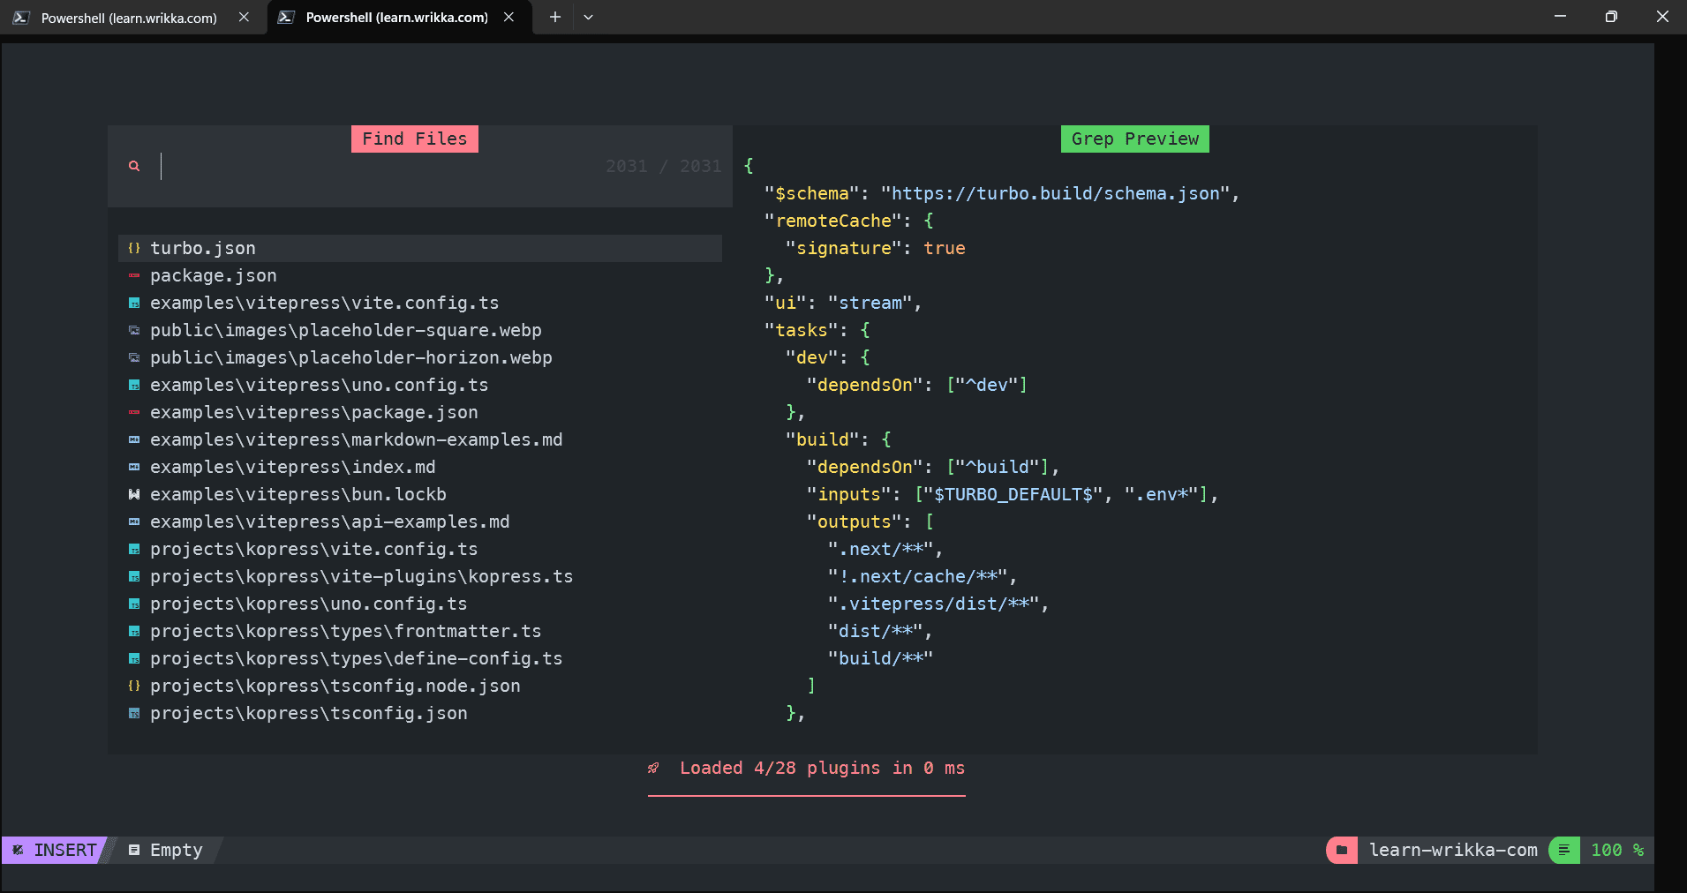The height and width of the screenshot is (893, 1687).
Task: Click the folder icon in the status line
Action: click(1342, 850)
